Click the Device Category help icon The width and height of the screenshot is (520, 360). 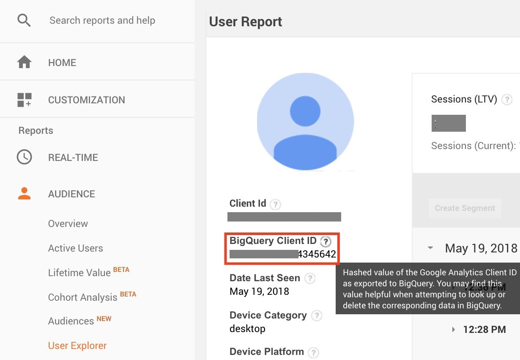tap(316, 316)
